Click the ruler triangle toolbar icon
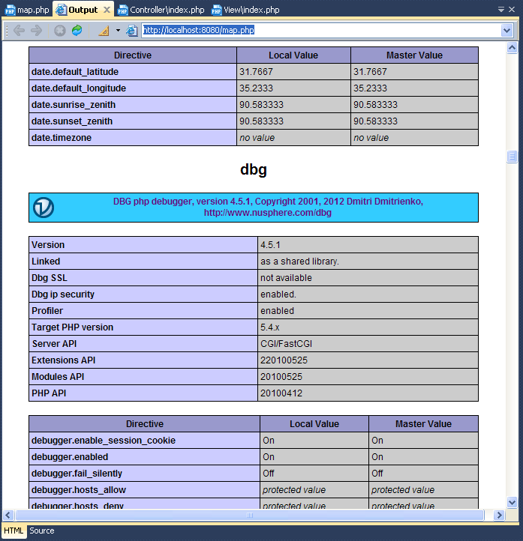Image resolution: width=523 pixels, height=541 pixels. 104,31
